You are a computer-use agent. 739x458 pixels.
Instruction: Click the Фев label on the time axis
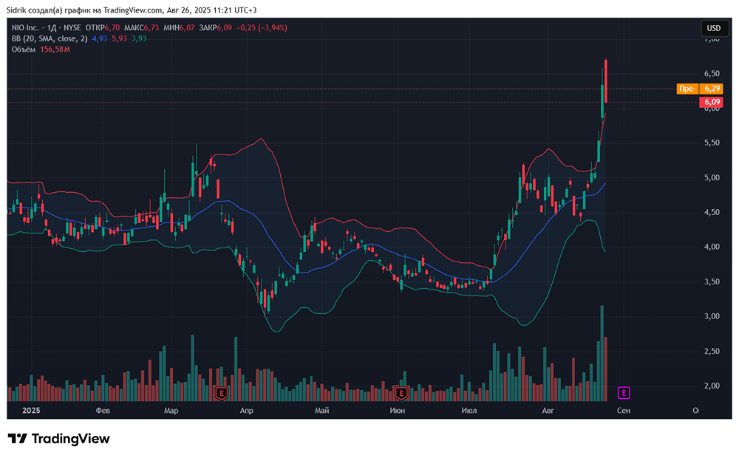[103, 411]
